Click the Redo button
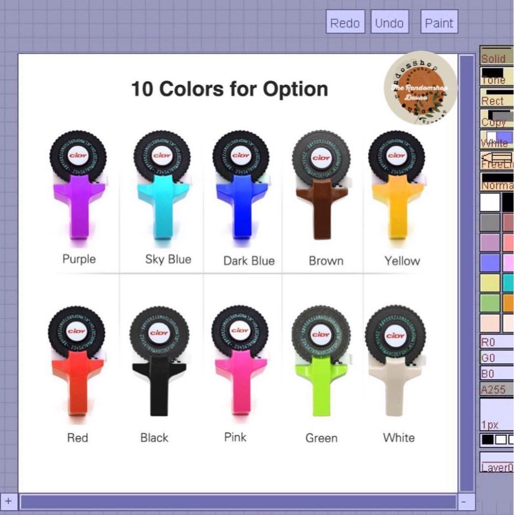Screen dimensions: 514x515 [x=345, y=21]
